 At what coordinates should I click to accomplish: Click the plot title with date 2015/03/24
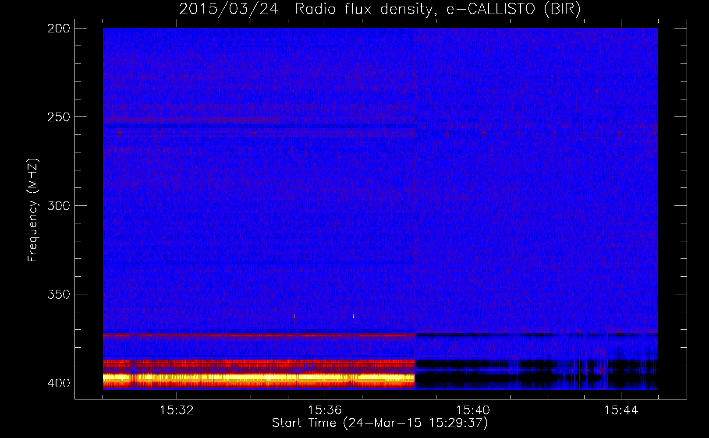380,9
